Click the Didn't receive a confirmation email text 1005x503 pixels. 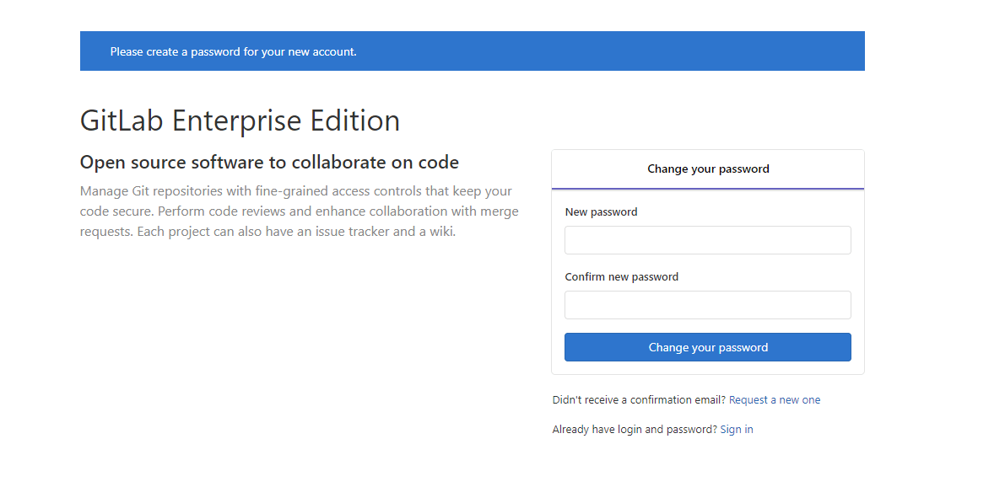click(639, 400)
